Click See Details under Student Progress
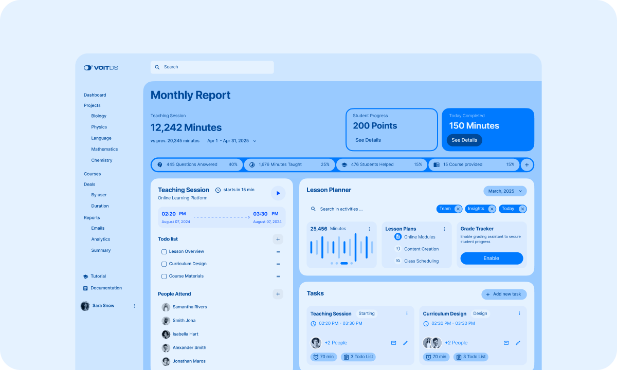Image resolution: width=617 pixels, height=370 pixels. click(368, 140)
